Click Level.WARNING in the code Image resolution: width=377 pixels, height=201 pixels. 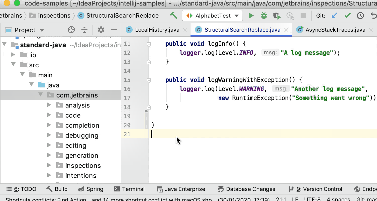click(241, 89)
